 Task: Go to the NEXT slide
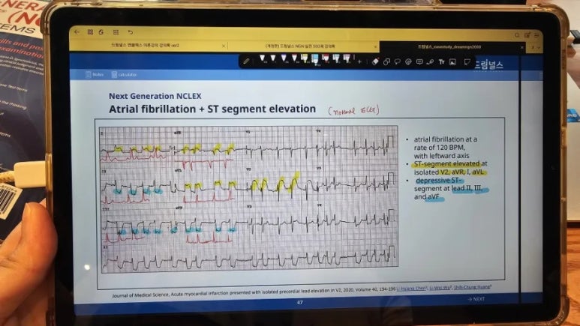pyautogui.click(x=476, y=299)
